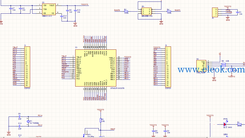Click the BOOT0 net label
This screenshot has height=138, width=245.
[117, 10]
